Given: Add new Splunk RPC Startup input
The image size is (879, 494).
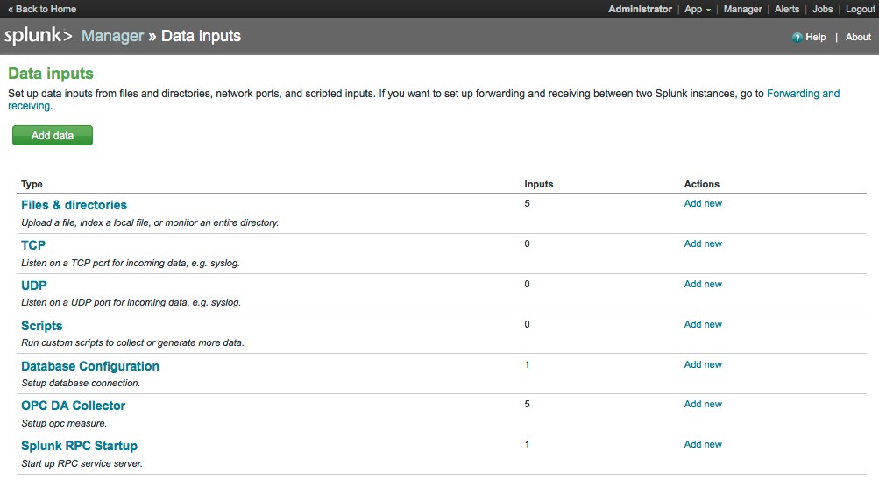Looking at the screenshot, I should (703, 444).
